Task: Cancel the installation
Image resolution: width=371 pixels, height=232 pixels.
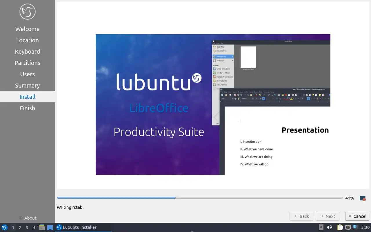Action: pos(357,216)
